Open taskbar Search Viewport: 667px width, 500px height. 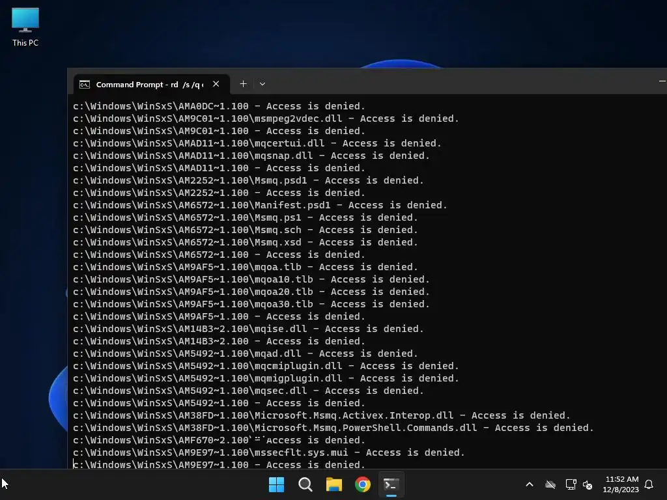click(305, 484)
